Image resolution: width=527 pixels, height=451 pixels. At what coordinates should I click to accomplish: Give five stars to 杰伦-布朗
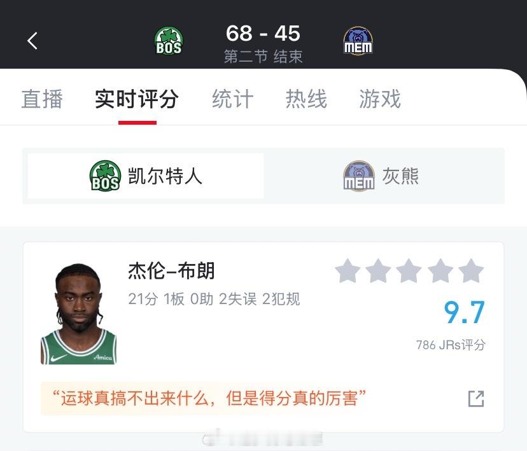[471, 271]
